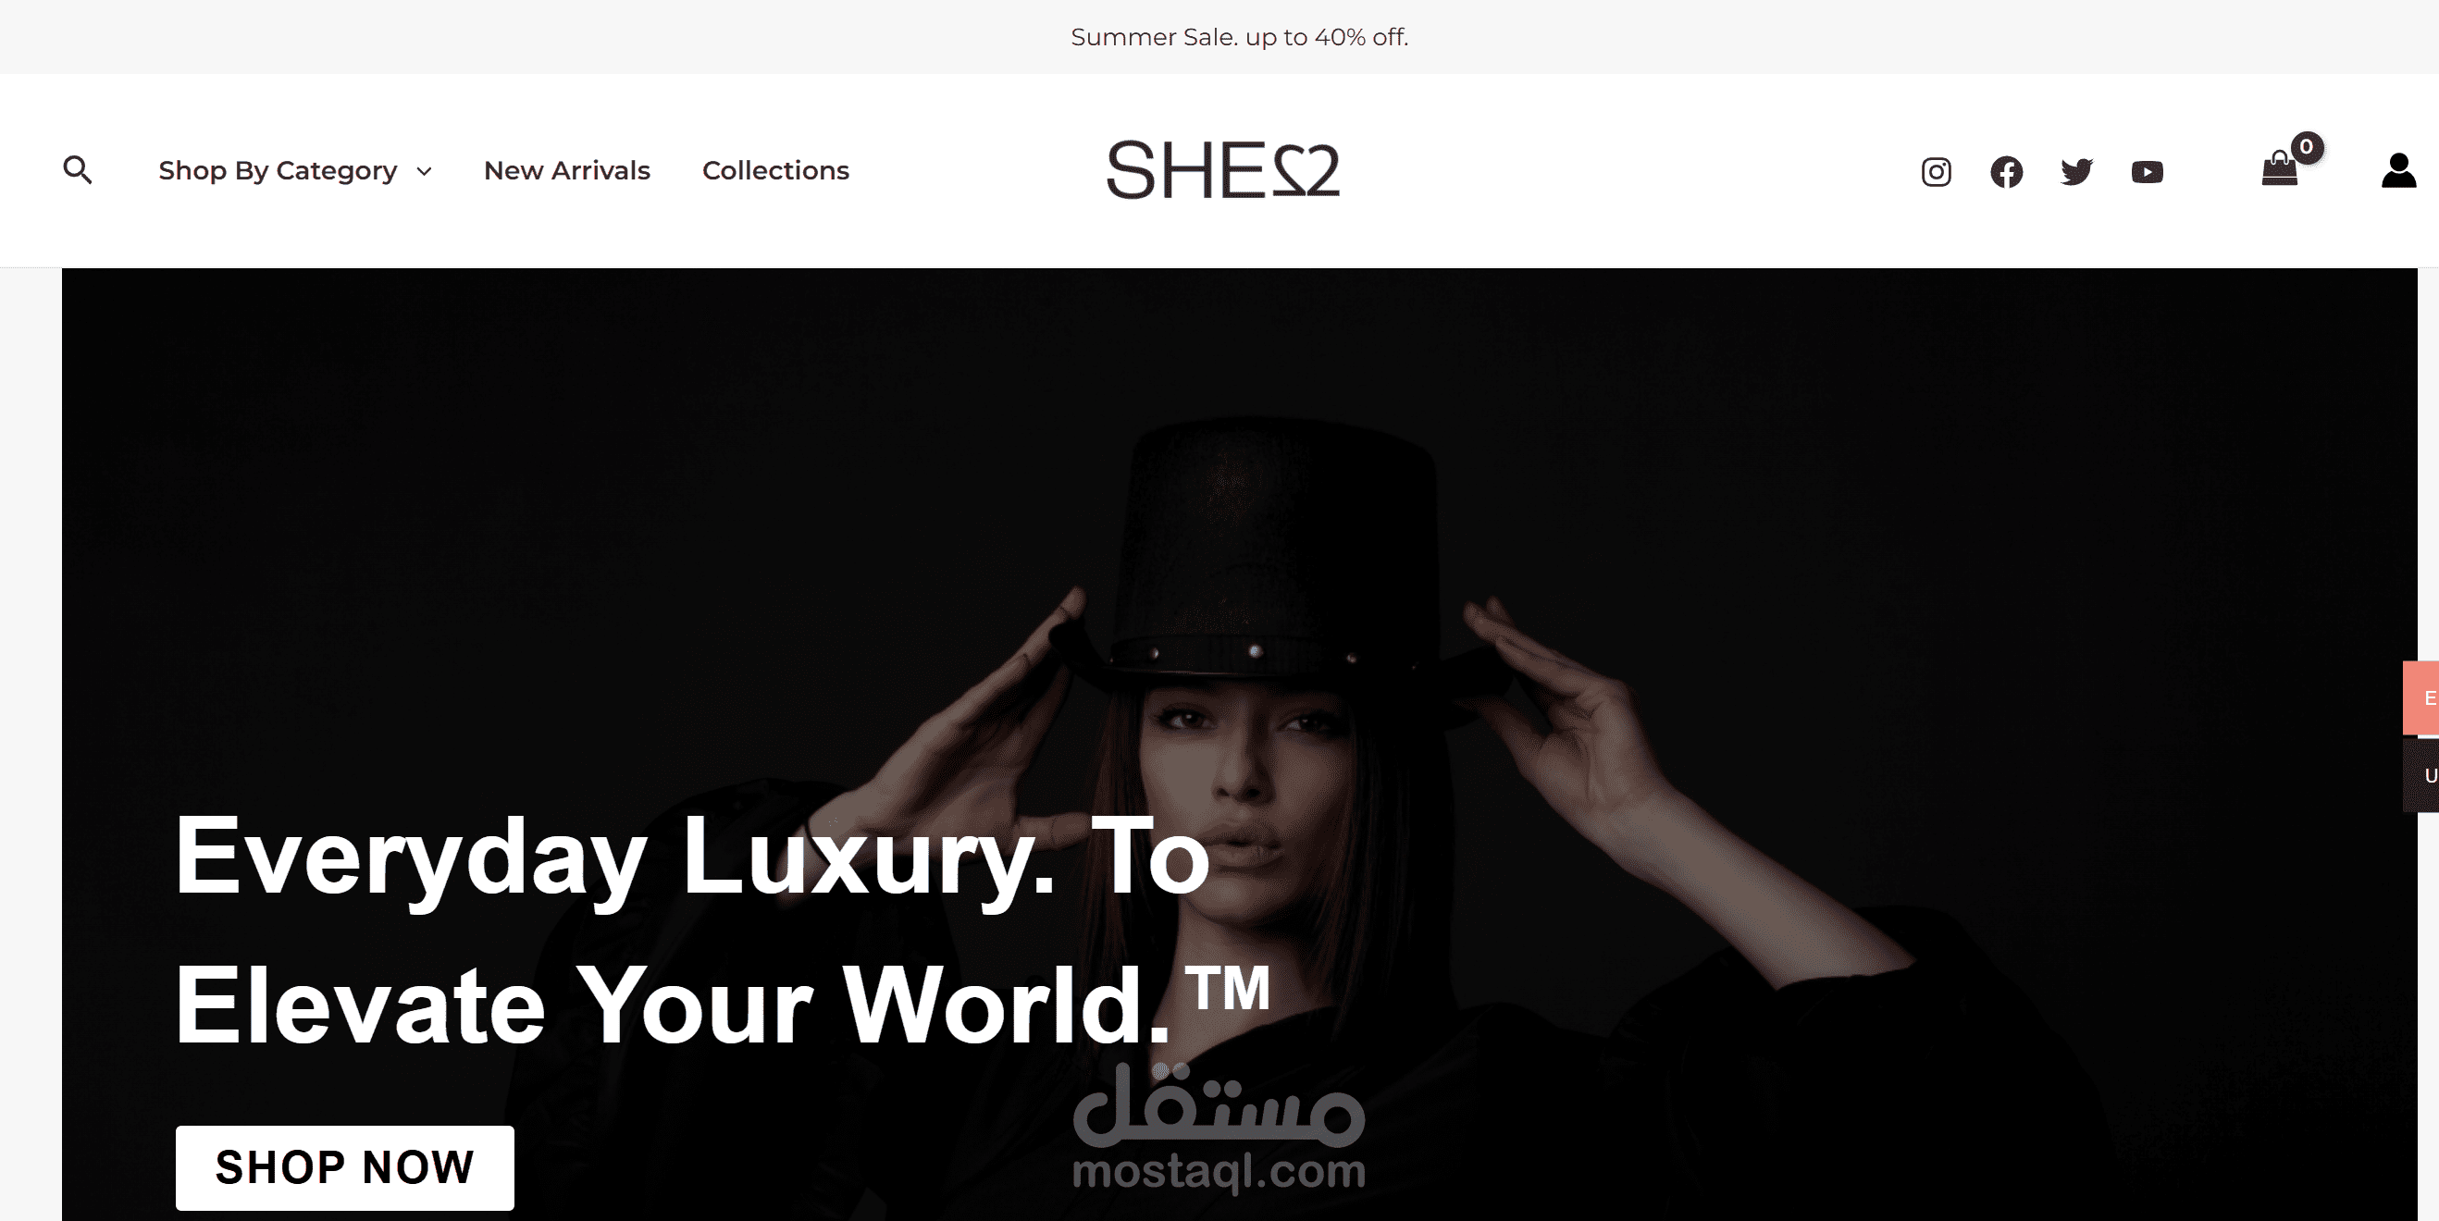
Task: Select the Summer Sale announcement text
Action: pos(1239,37)
